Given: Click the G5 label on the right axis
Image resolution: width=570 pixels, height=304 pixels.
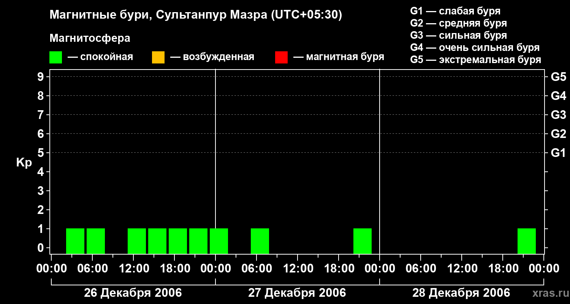Looking at the screenshot, I should (559, 77).
